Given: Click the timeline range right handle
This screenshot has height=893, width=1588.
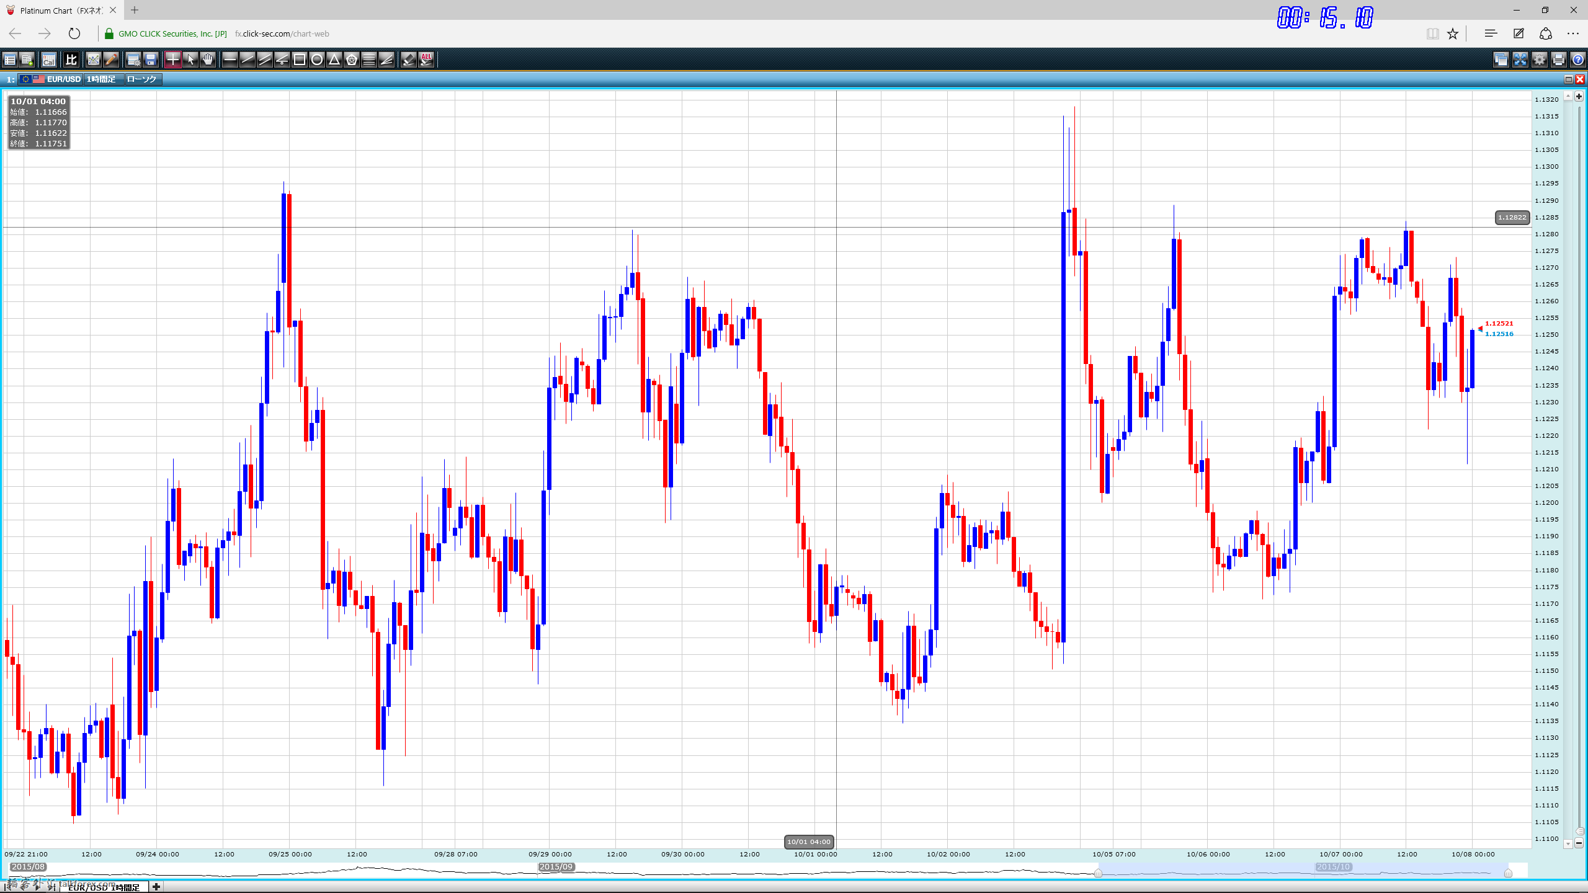Looking at the screenshot, I should pos(1508,873).
